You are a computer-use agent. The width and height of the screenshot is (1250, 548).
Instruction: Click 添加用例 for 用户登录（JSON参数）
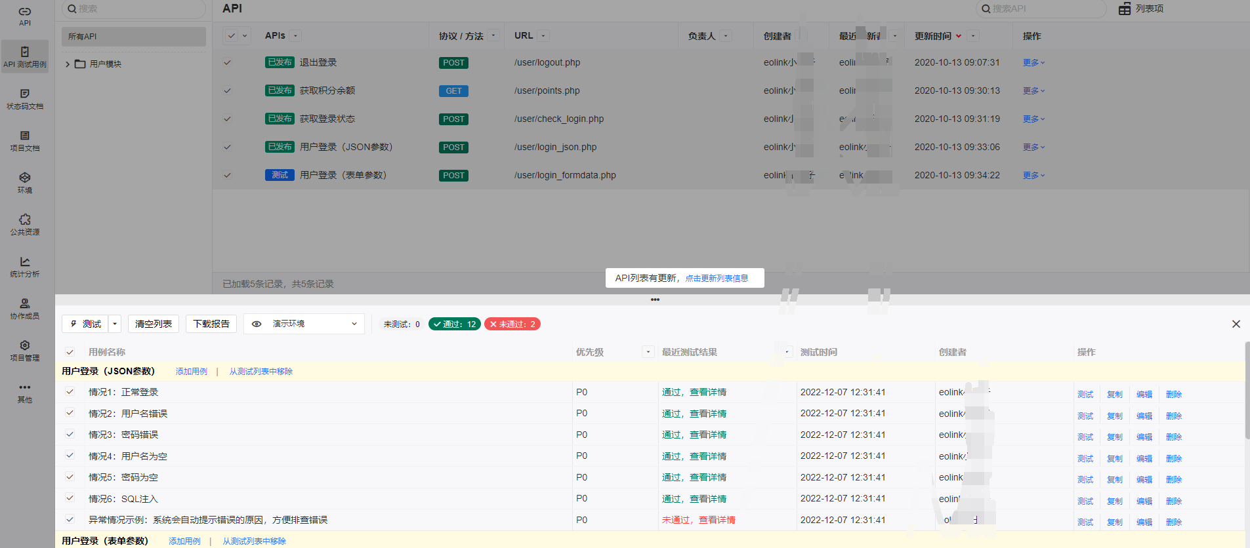(x=192, y=372)
